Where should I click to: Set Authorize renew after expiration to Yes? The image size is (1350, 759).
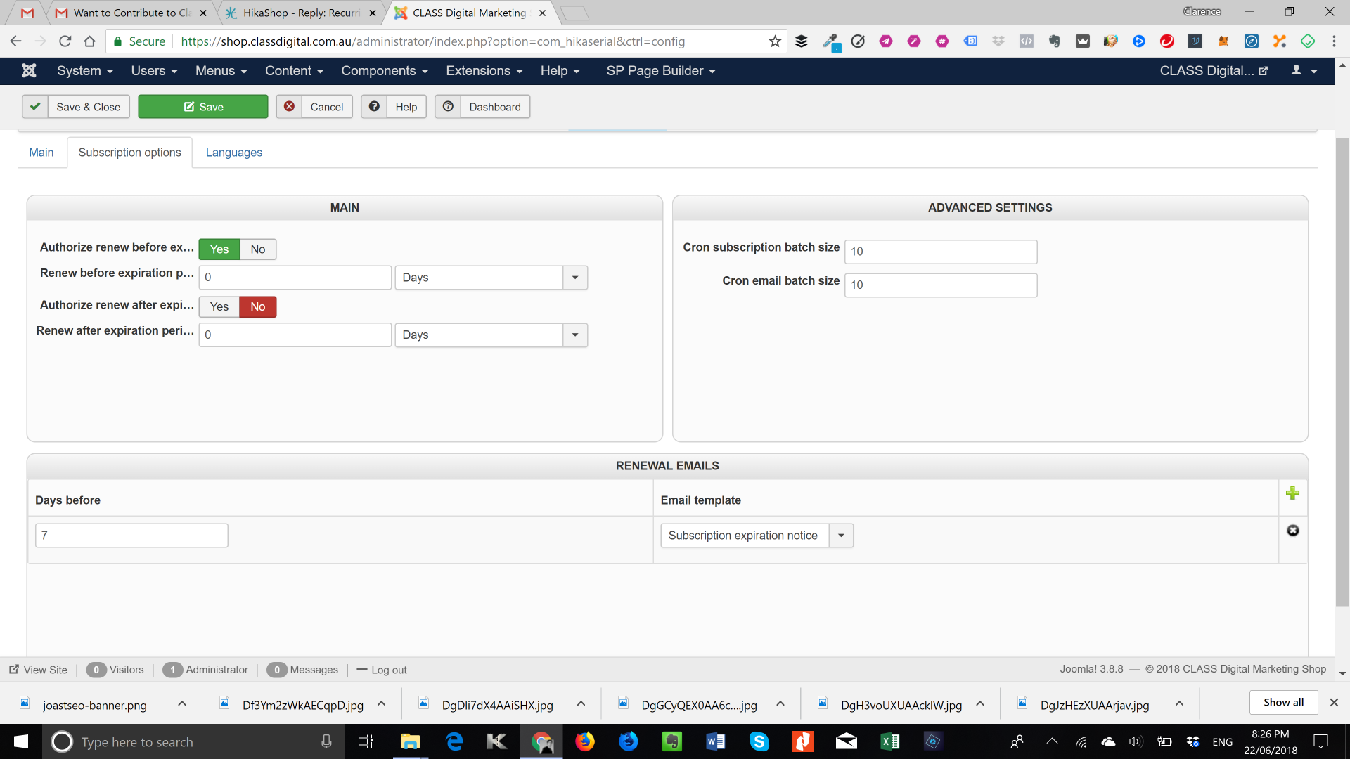point(219,306)
